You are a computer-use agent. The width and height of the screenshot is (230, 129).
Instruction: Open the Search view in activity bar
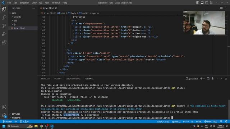click(4, 18)
